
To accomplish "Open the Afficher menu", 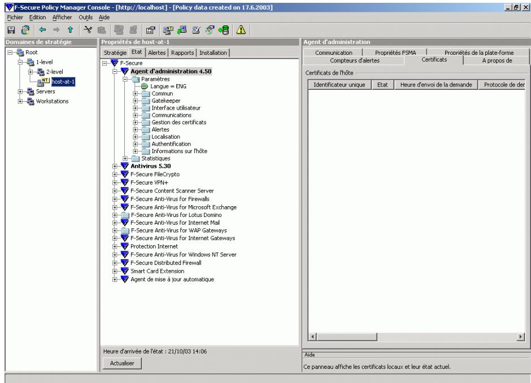I will coord(62,18).
